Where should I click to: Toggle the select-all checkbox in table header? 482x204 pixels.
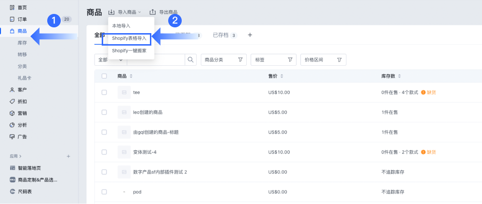click(104, 76)
